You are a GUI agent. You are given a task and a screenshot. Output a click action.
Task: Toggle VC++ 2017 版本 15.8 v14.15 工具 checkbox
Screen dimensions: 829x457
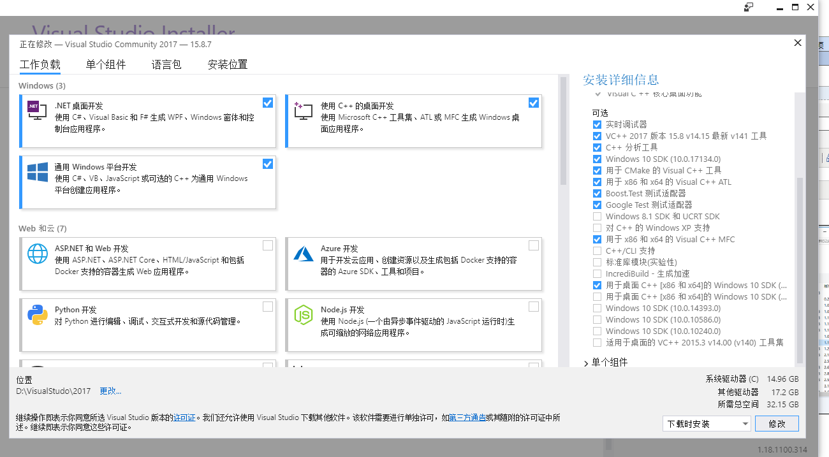(x=597, y=136)
